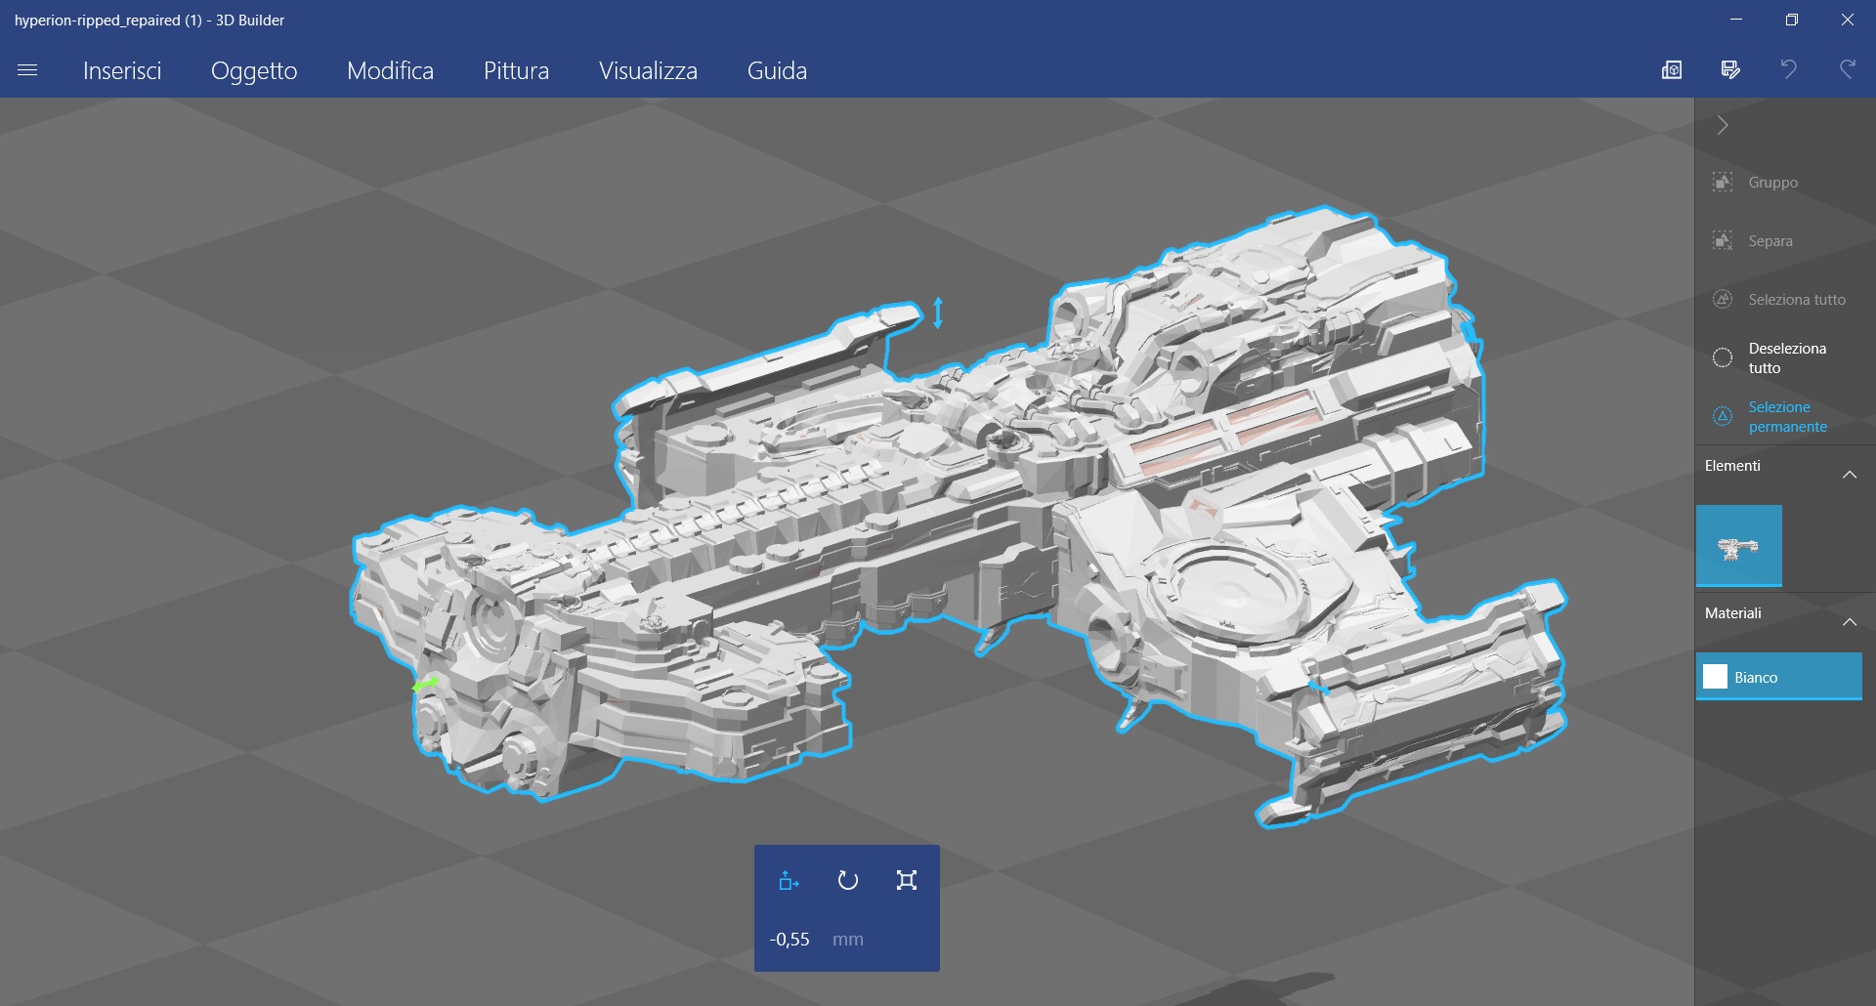Click Deseleziona tutto
This screenshot has height=1006, width=1876.
pyautogui.click(x=1787, y=358)
